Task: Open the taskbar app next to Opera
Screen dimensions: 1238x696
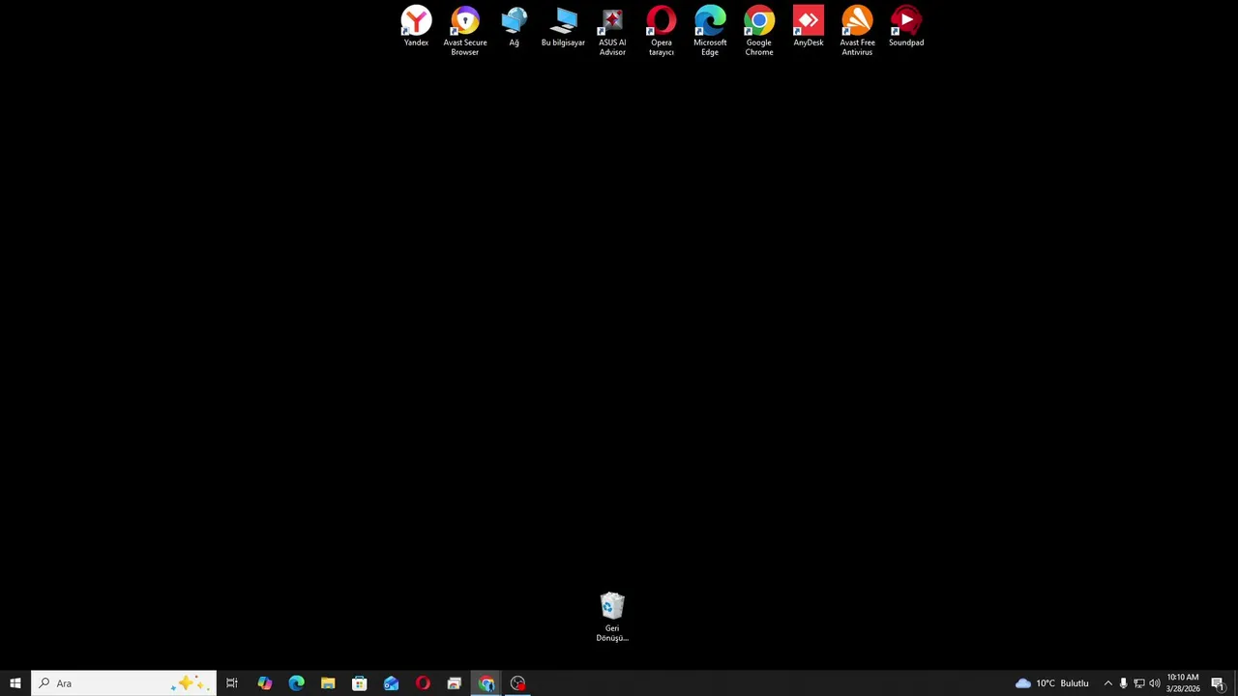Action: (x=455, y=683)
